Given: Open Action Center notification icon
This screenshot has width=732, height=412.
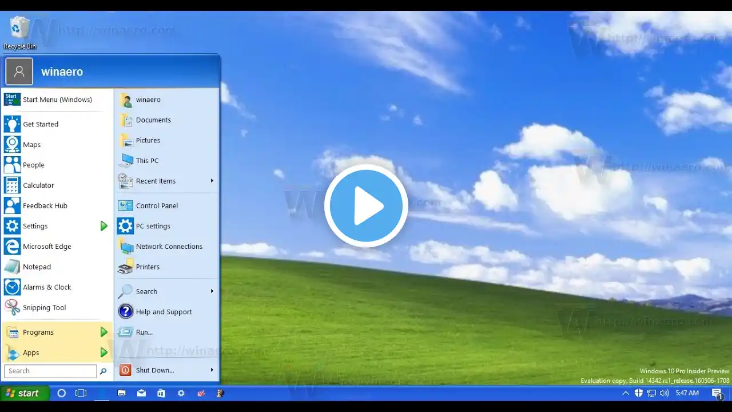Looking at the screenshot, I should [x=717, y=393].
